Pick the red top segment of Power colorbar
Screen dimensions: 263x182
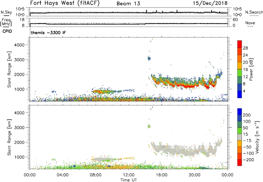tap(240, 44)
